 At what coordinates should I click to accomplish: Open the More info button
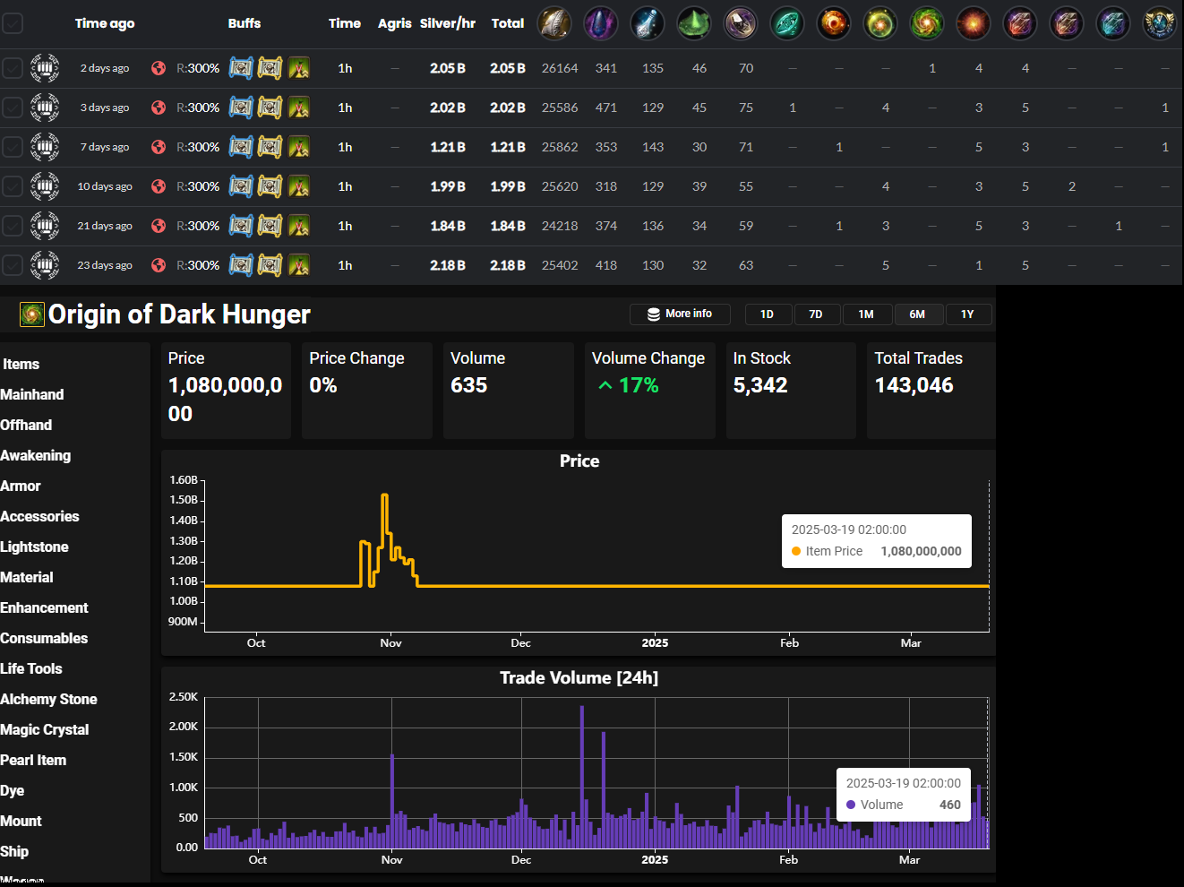point(680,314)
